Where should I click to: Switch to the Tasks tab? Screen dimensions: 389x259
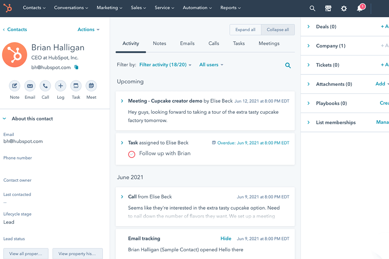pos(239,44)
